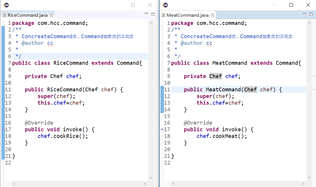Click Command superclass in MeatCommand line 7
Viewport: 316px width, 187px height.
pos(287,63)
